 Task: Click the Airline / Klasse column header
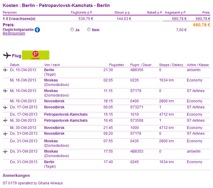[x=197, y=65]
